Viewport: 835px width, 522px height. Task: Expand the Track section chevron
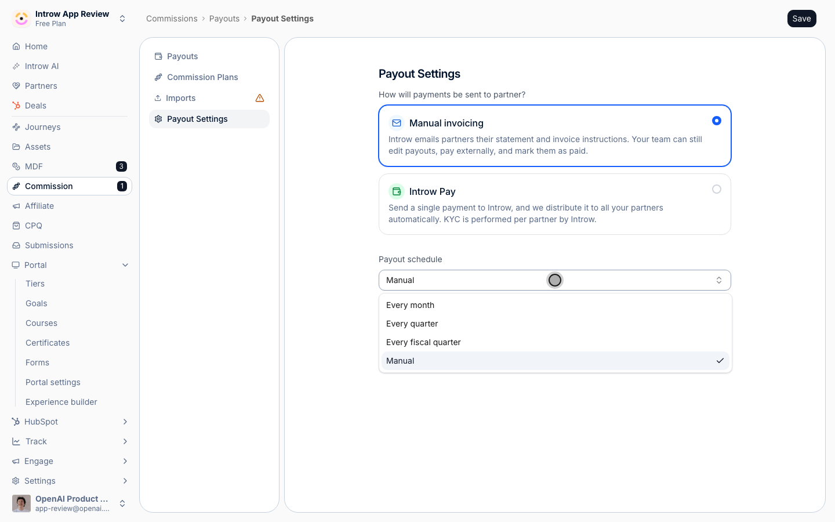pos(125,441)
